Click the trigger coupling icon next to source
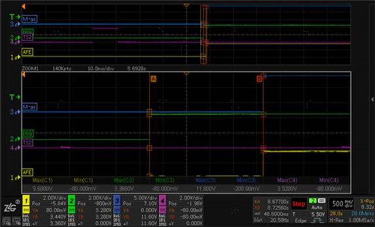 tap(322, 201)
